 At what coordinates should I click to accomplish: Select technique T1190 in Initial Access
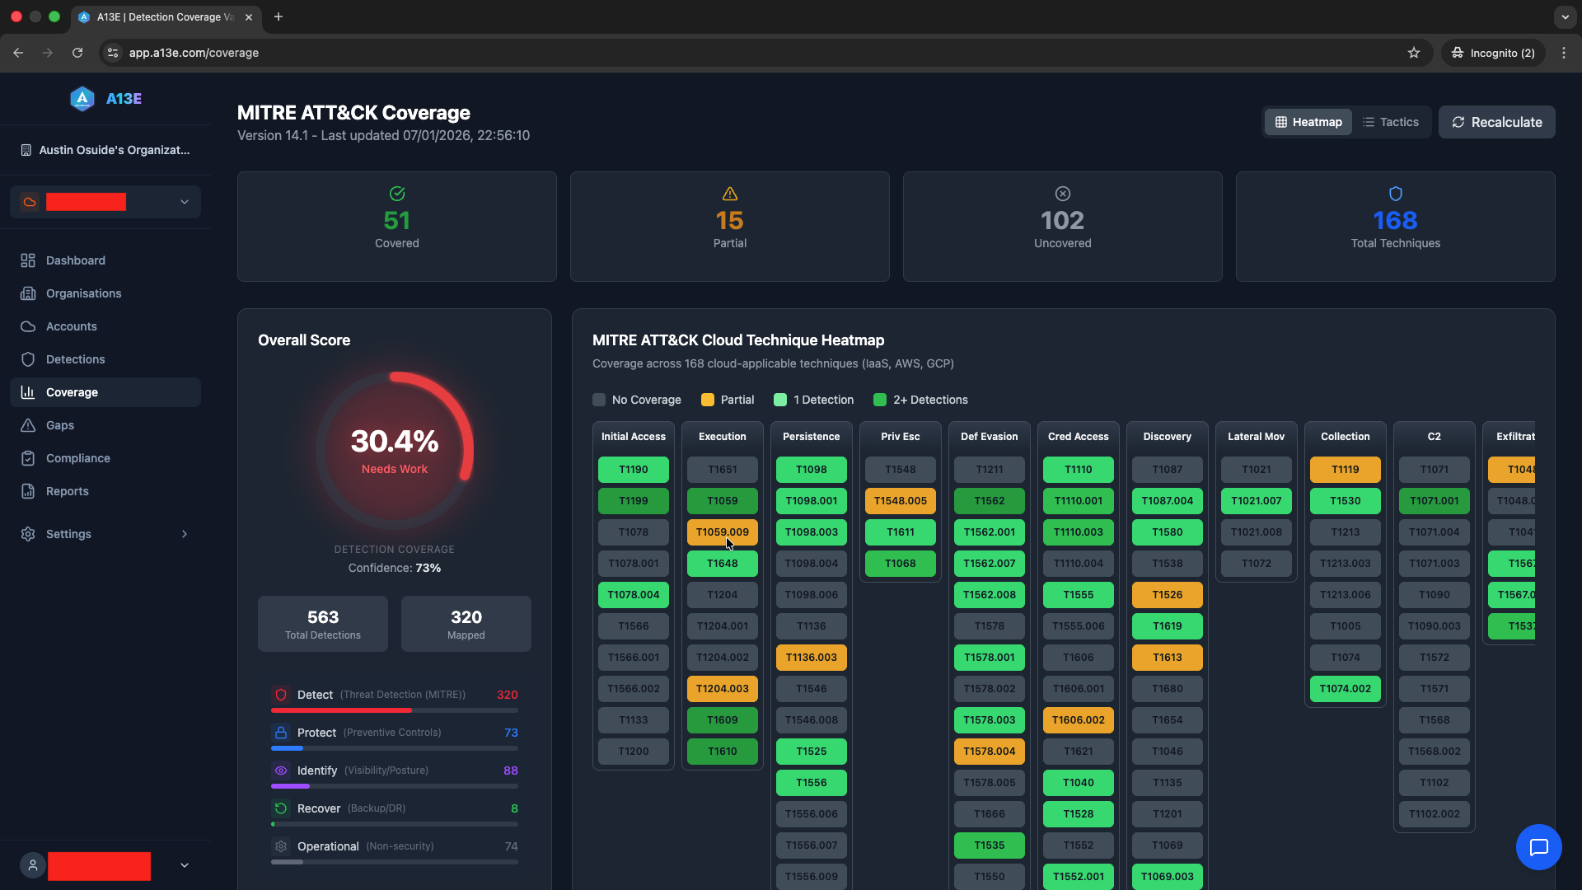(633, 469)
